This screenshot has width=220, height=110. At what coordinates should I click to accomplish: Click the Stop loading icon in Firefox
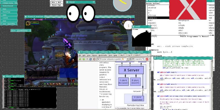coord(94,59)
